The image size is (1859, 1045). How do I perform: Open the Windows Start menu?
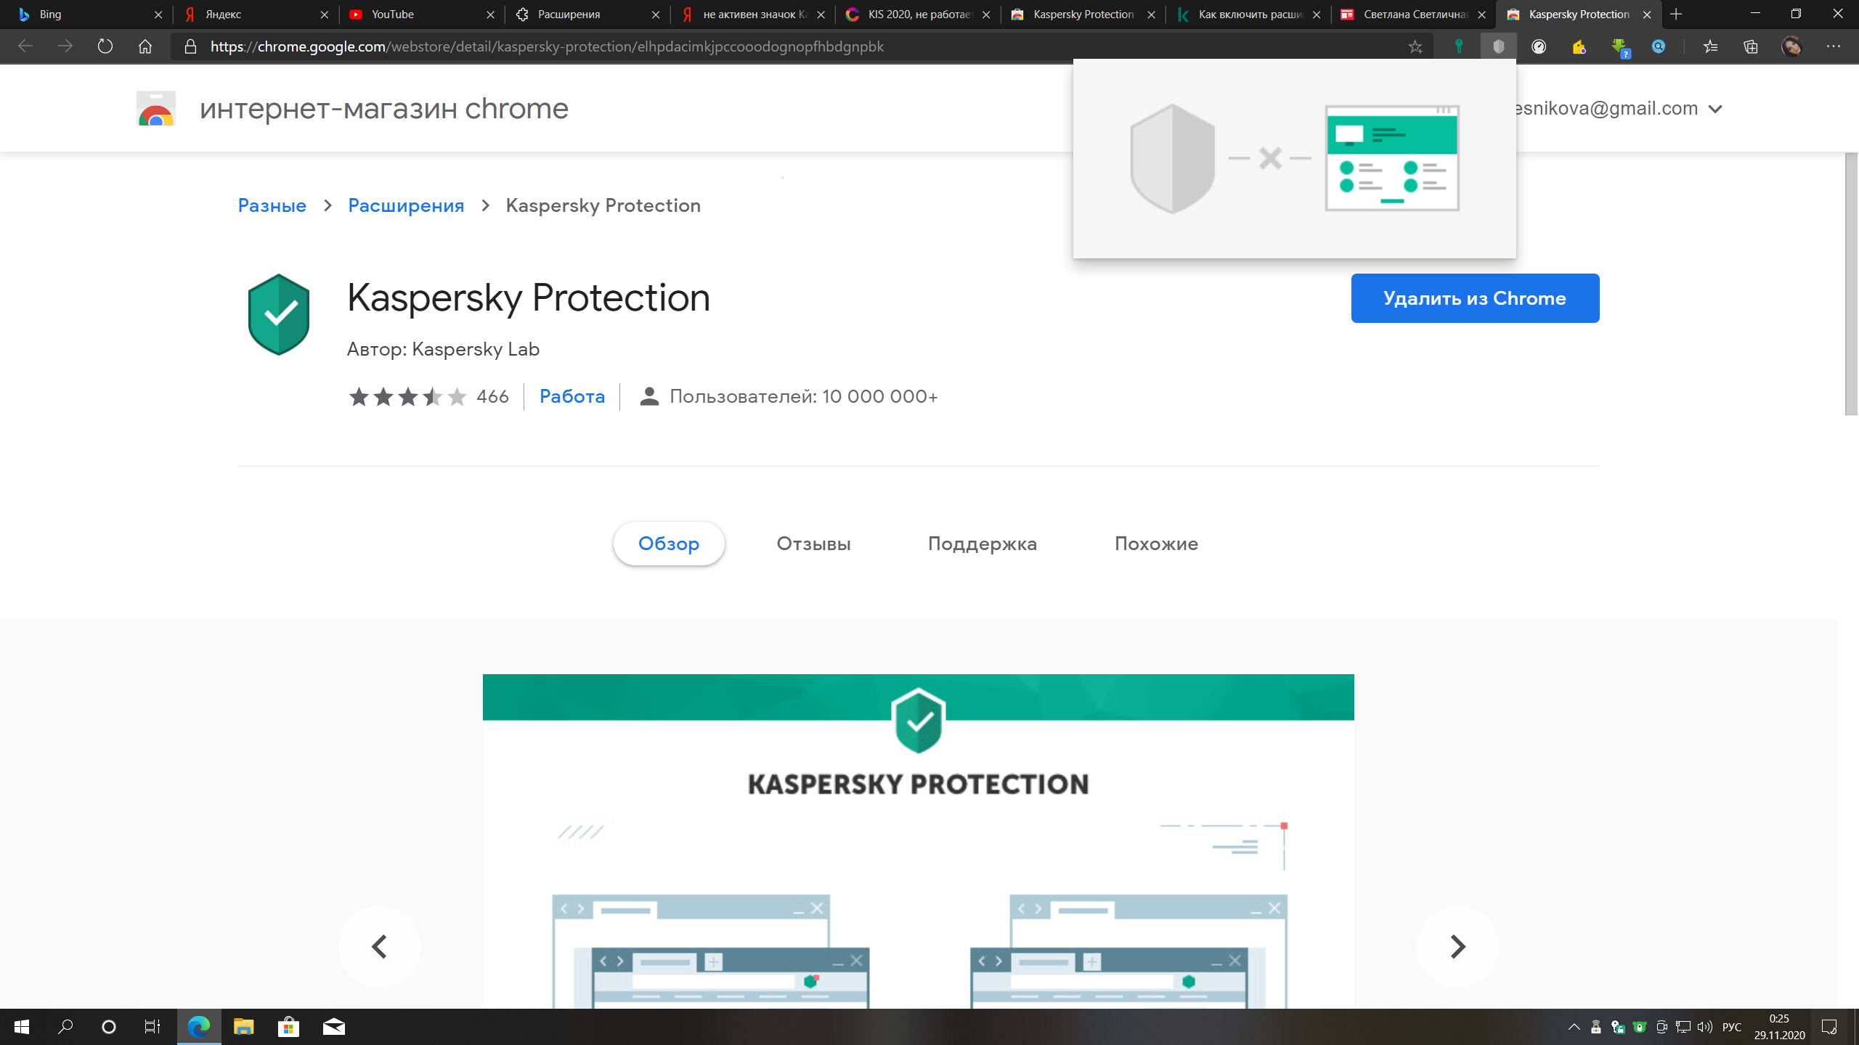pyautogui.click(x=22, y=1027)
